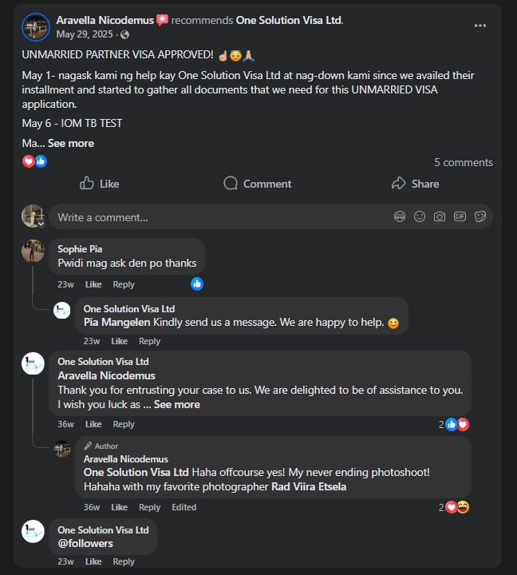Expand the post text with See more
The image size is (517, 575).
[x=71, y=143]
